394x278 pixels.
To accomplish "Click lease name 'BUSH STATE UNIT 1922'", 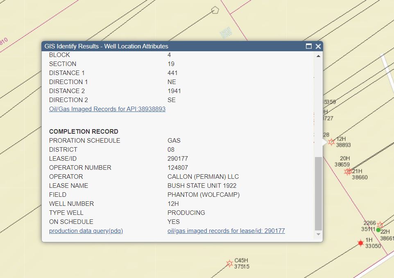I will pyautogui.click(x=202, y=186).
